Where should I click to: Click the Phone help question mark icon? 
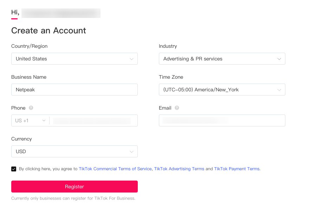click(31, 108)
